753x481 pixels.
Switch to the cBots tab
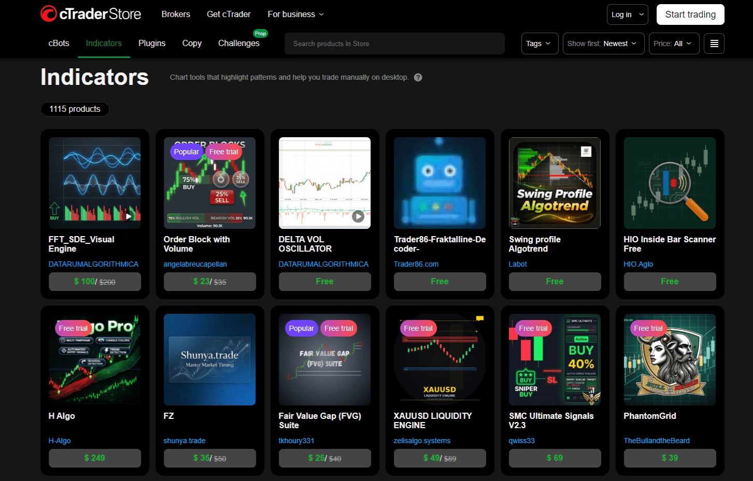59,43
